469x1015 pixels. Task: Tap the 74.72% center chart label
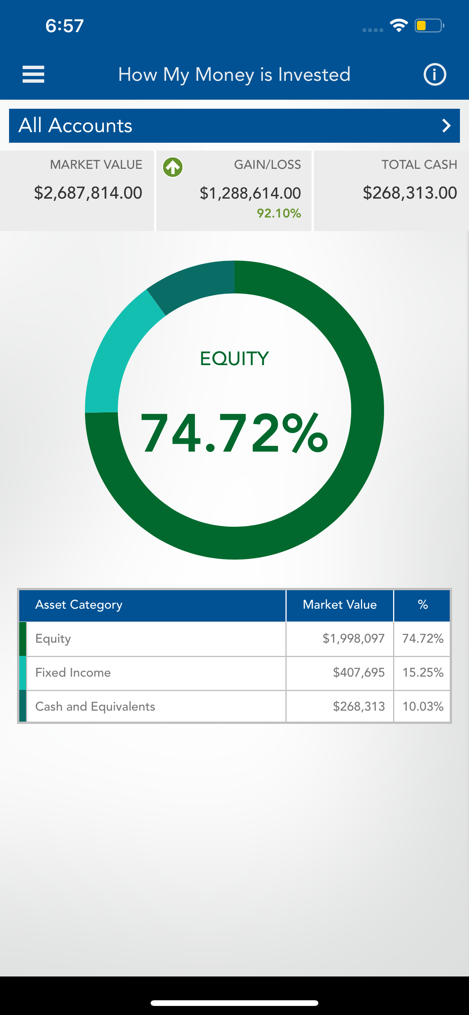click(234, 433)
